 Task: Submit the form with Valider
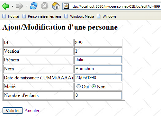(x=13, y=111)
